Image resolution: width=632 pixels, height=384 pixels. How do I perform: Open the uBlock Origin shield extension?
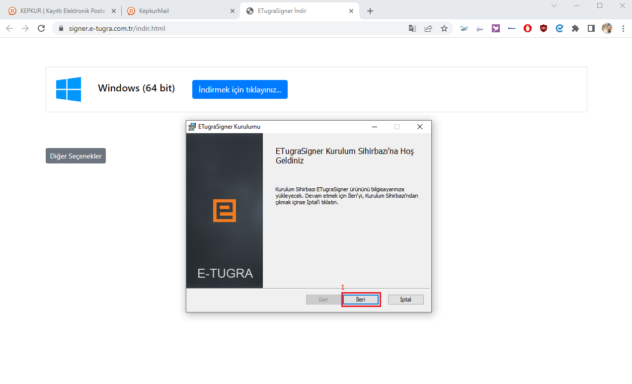click(544, 28)
